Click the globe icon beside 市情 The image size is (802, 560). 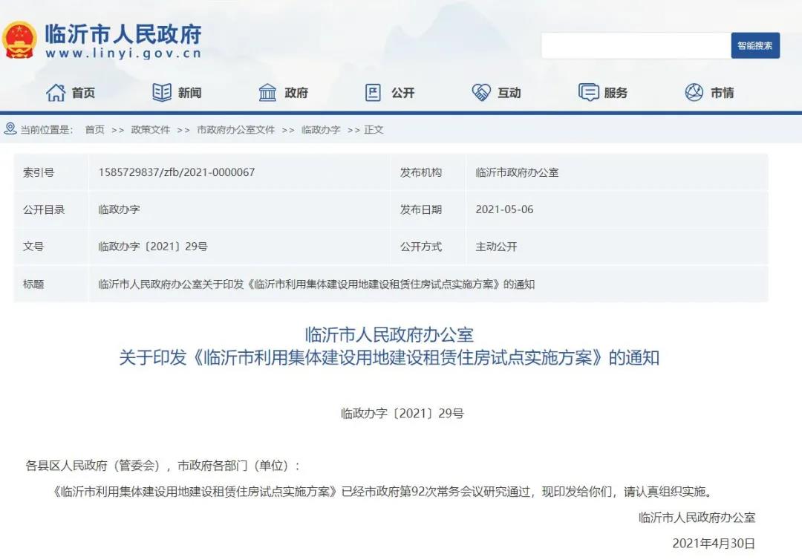pyautogui.click(x=694, y=93)
